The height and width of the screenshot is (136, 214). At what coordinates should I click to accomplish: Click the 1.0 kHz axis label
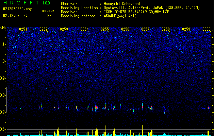click(x=3, y=61)
